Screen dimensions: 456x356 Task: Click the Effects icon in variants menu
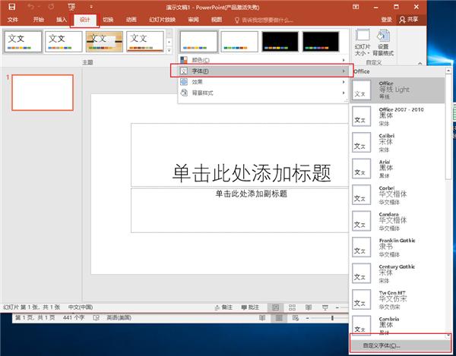(184, 82)
